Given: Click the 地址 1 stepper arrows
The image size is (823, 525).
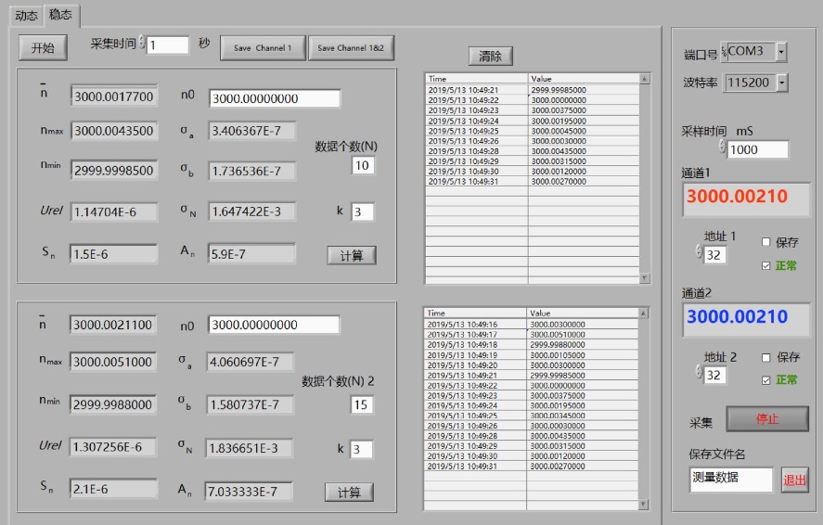Looking at the screenshot, I should click(699, 251).
